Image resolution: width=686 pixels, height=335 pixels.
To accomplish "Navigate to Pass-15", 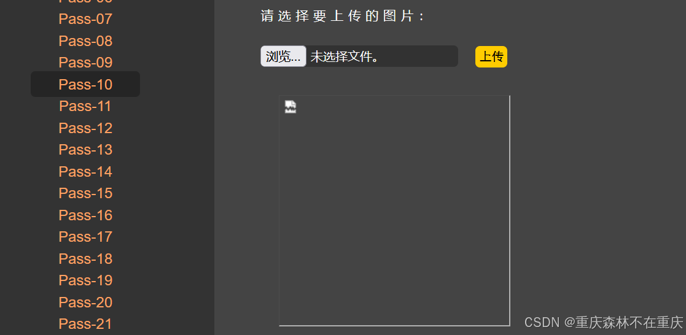I will coord(85,193).
